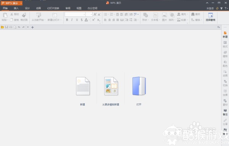
Task: Switch to the 审阅 (Review) tab
Action: (x=68, y=8)
